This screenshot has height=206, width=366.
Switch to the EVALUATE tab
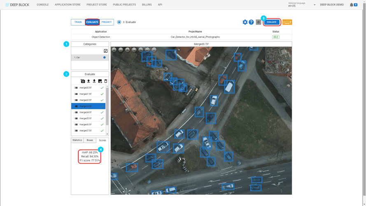click(x=92, y=22)
